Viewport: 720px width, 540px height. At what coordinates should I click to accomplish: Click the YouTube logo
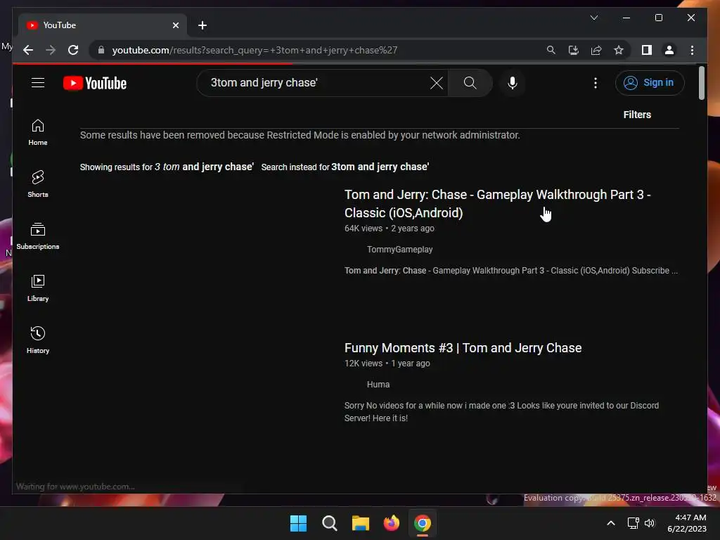(95, 83)
